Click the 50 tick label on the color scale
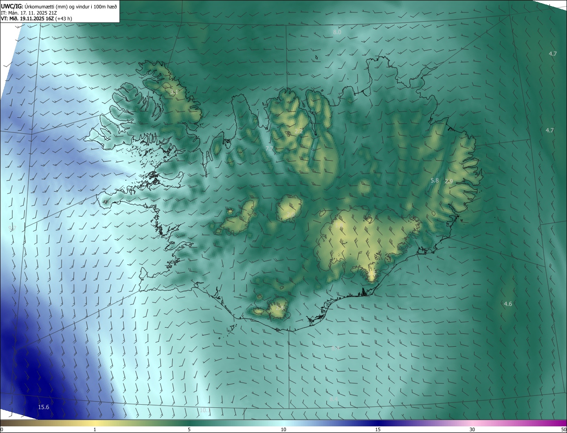 coord(563,429)
